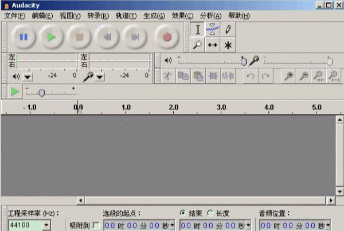Screen dimensions: 344x231
Task: Click the input microphone icon beside slider
Action: tap(254, 60)
